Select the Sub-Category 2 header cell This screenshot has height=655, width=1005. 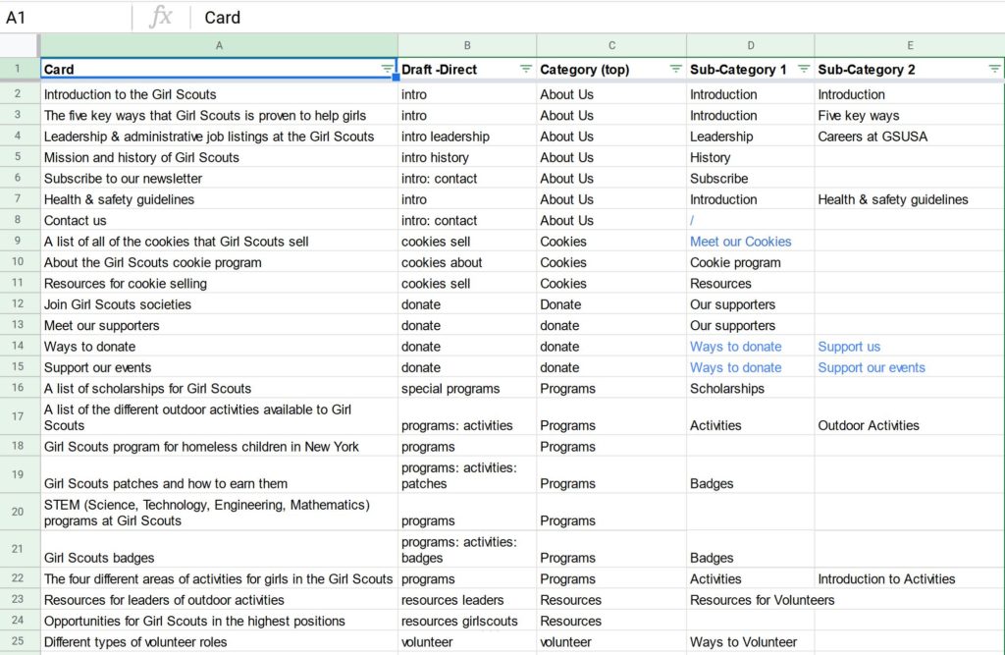click(910, 69)
